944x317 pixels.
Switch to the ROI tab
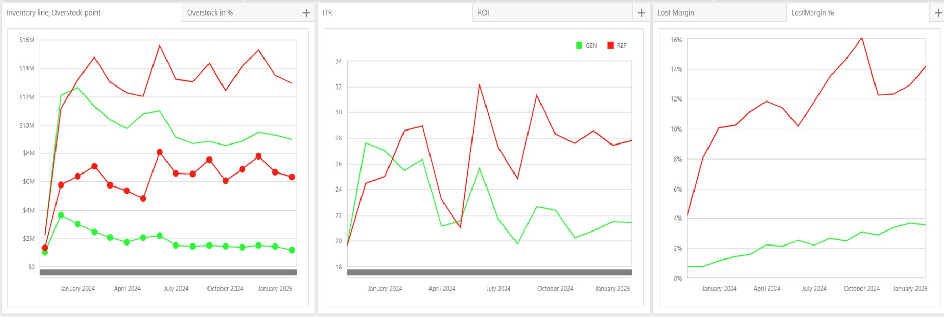552,13
